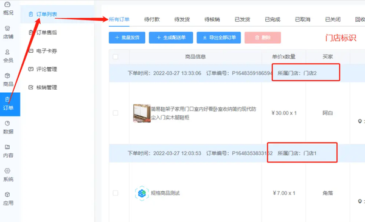The width and height of the screenshot is (365, 222).
Task: Click the 导出全部订单 button
Action: coord(219,38)
